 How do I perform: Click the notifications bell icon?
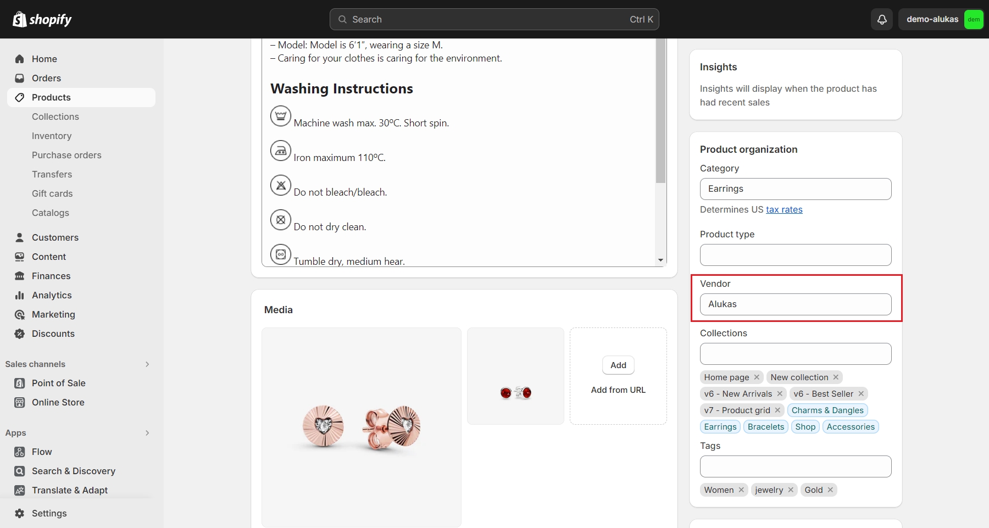tap(882, 19)
